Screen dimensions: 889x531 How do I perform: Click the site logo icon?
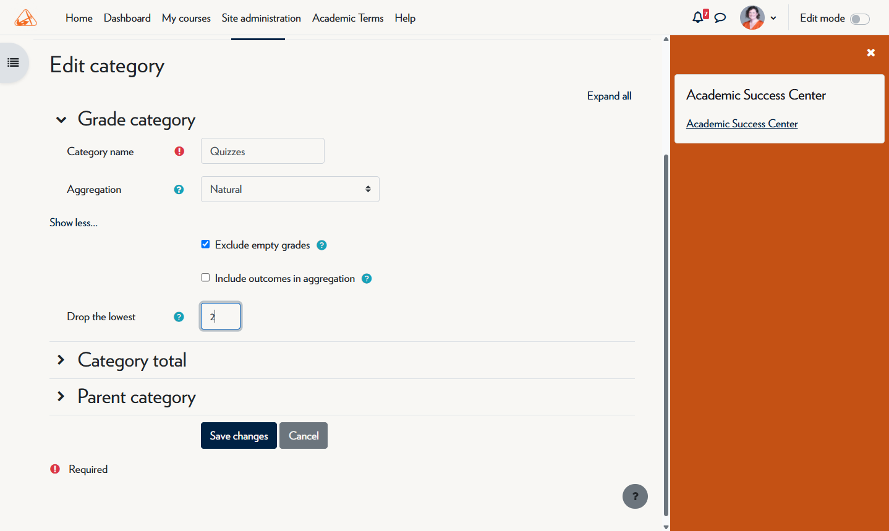[25, 18]
